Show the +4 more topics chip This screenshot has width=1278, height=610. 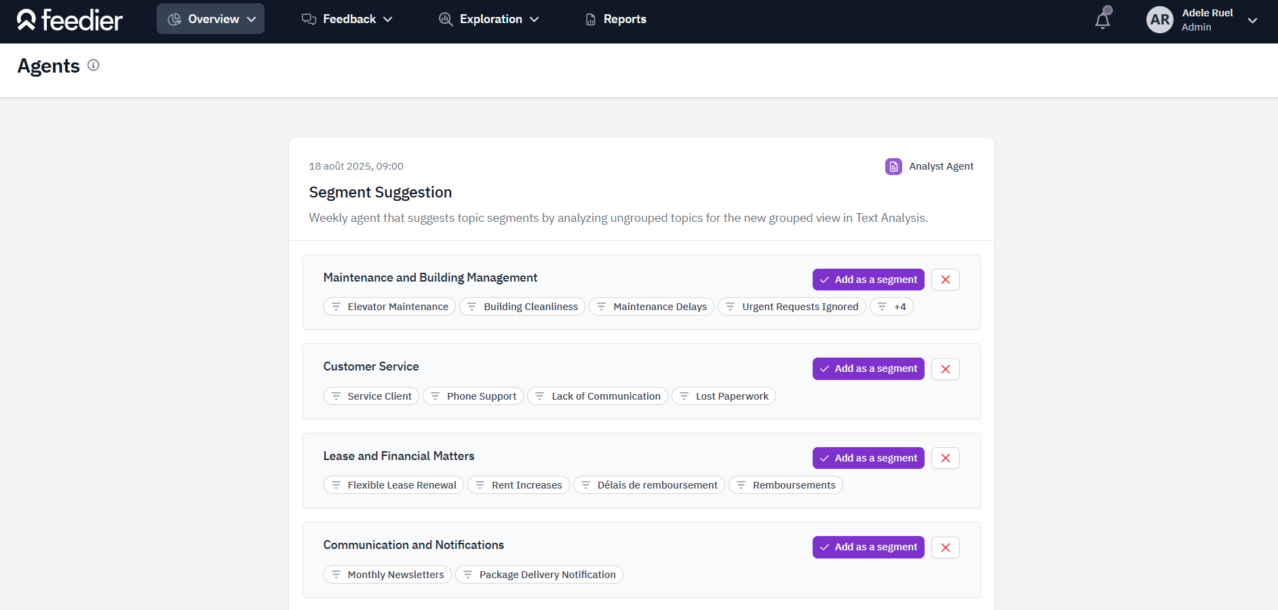891,307
